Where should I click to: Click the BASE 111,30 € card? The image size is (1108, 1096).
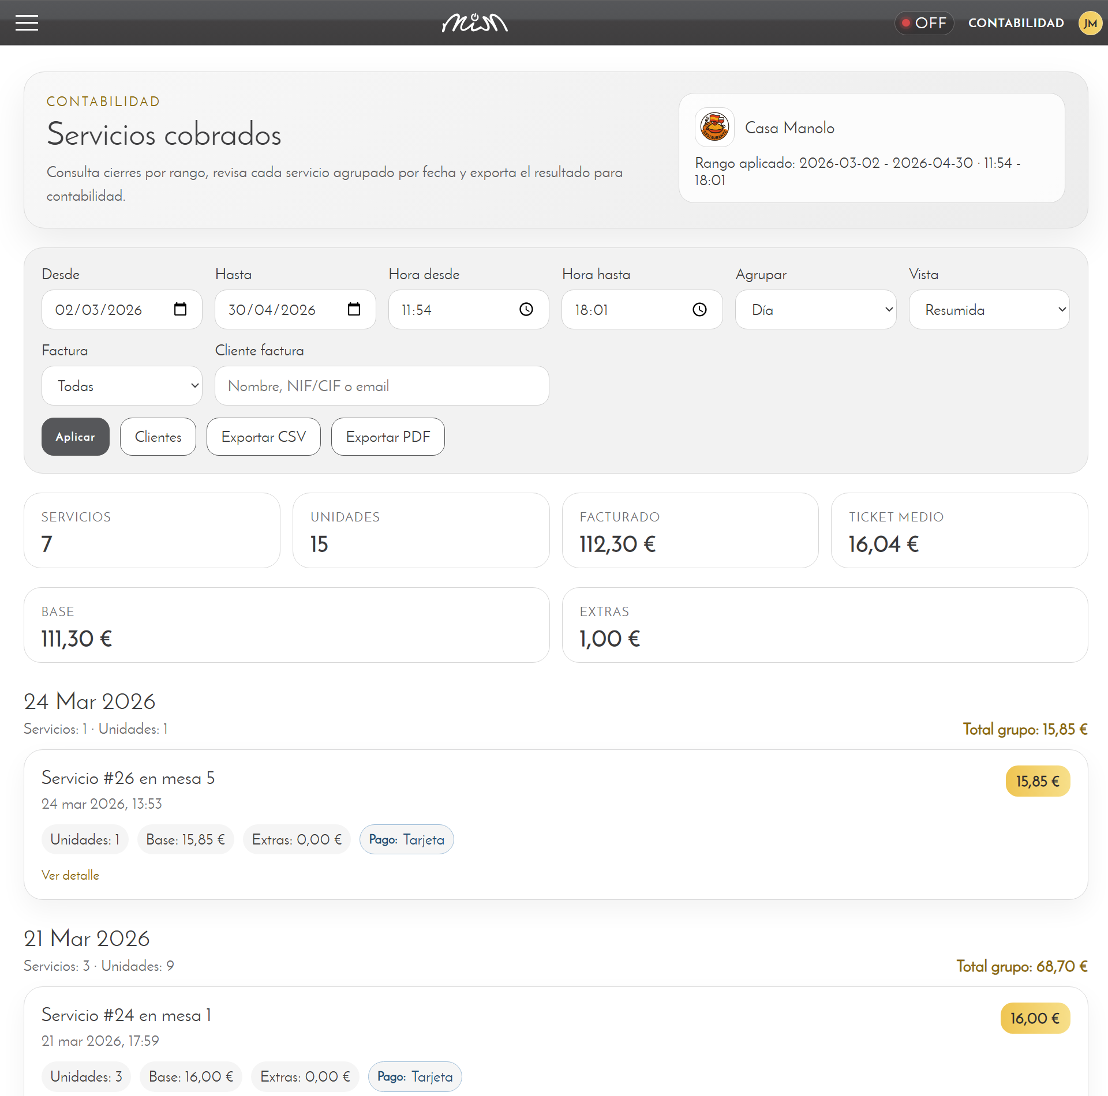coord(286,625)
